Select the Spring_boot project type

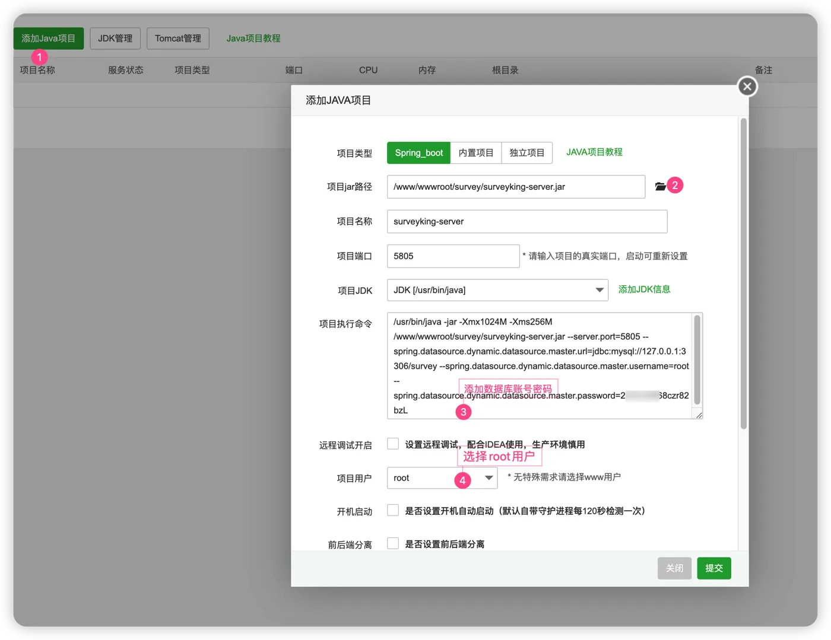coord(418,153)
